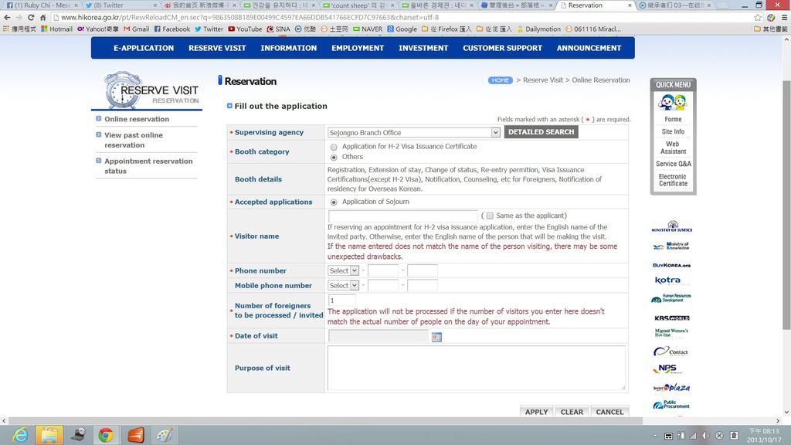Open Electronic Certificate in Quick Menu

click(673, 180)
